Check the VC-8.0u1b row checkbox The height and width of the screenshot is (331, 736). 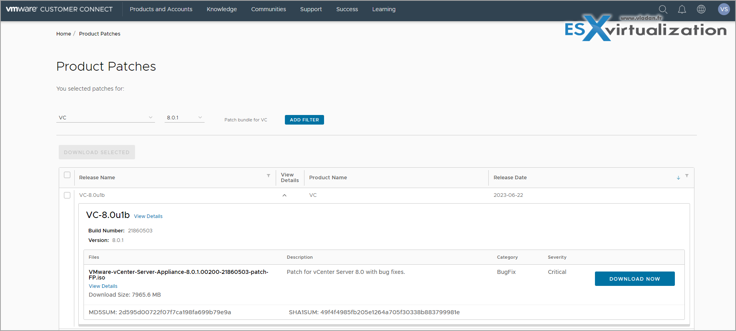point(67,195)
